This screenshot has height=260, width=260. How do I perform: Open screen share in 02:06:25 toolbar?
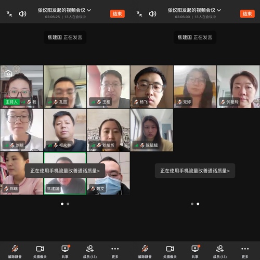[65, 251]
